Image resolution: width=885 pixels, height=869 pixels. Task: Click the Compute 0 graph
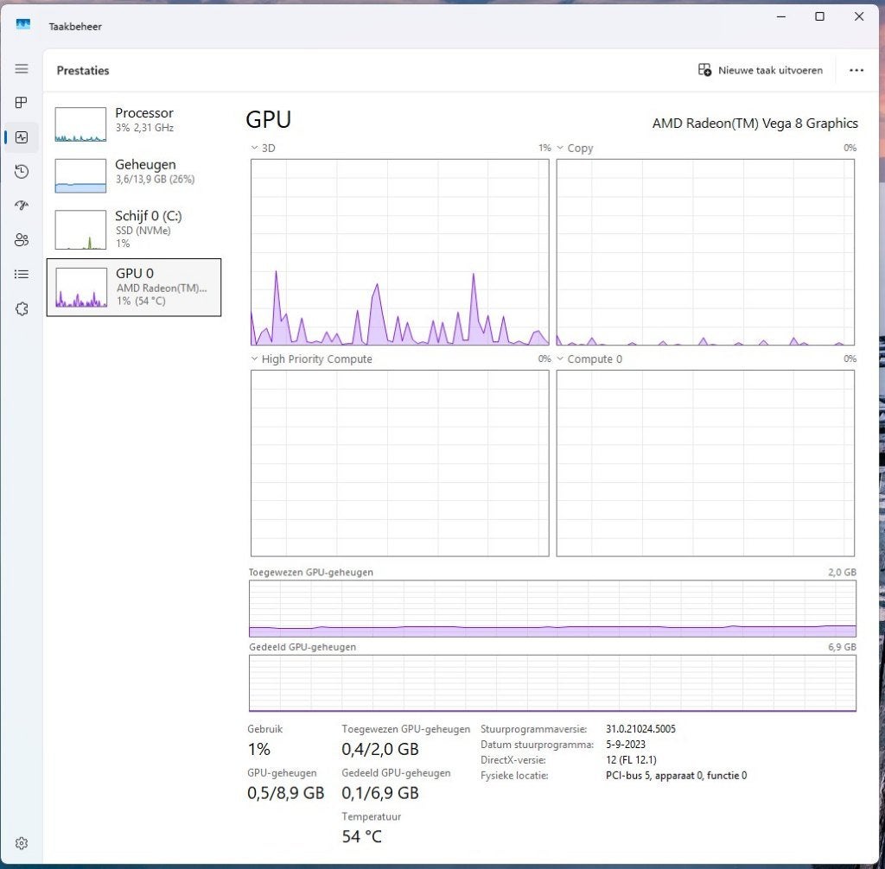[x=705, y=463]
